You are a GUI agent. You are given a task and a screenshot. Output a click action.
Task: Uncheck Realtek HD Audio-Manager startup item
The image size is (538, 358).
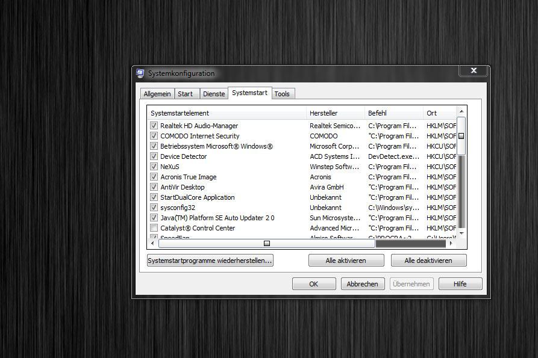[x=154, y=126]
